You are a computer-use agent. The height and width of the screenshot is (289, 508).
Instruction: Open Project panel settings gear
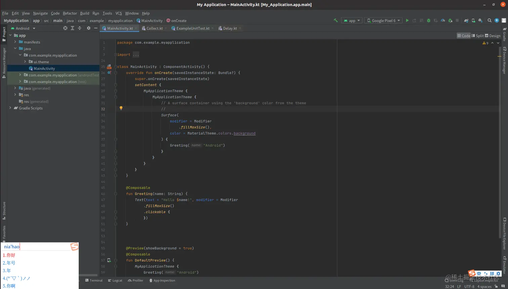point(88,28)
